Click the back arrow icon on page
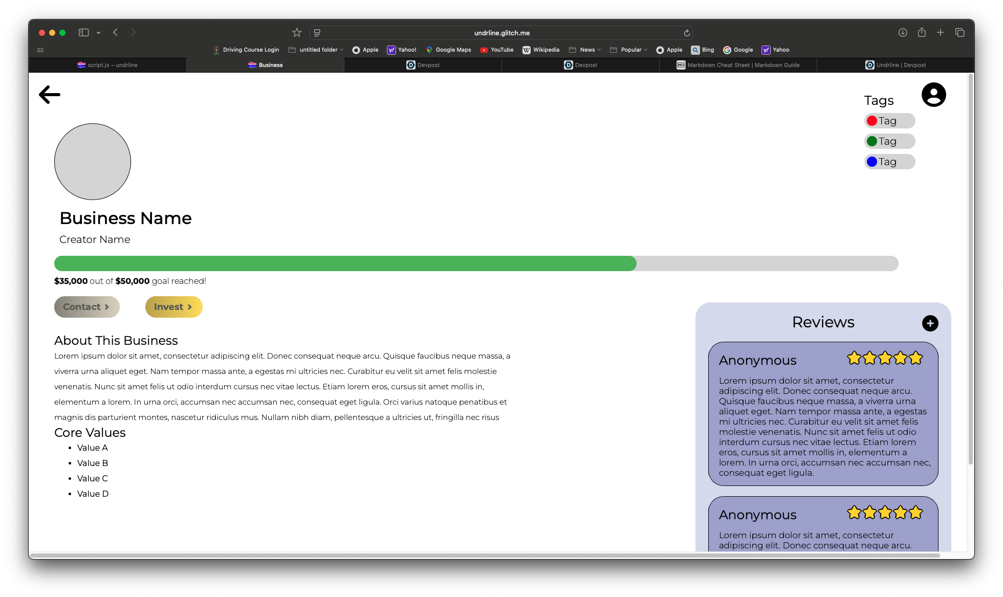Screen dimensions: 1003x597 (50, 95)
